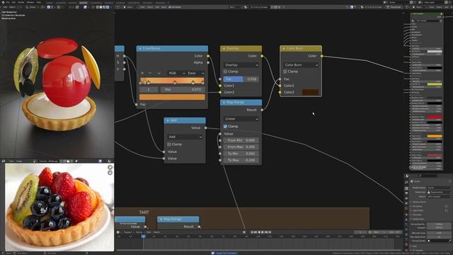Open the File menu
The height and width of the screenshot is (255, 453).
click(x=8, y=2)
